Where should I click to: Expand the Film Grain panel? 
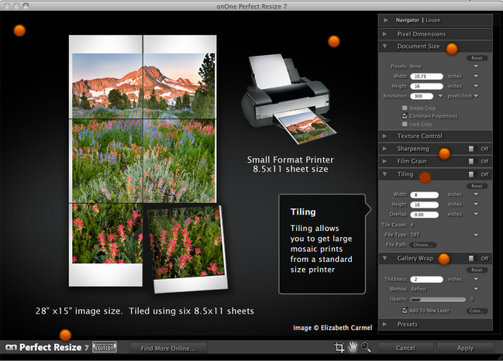point(384,161)
